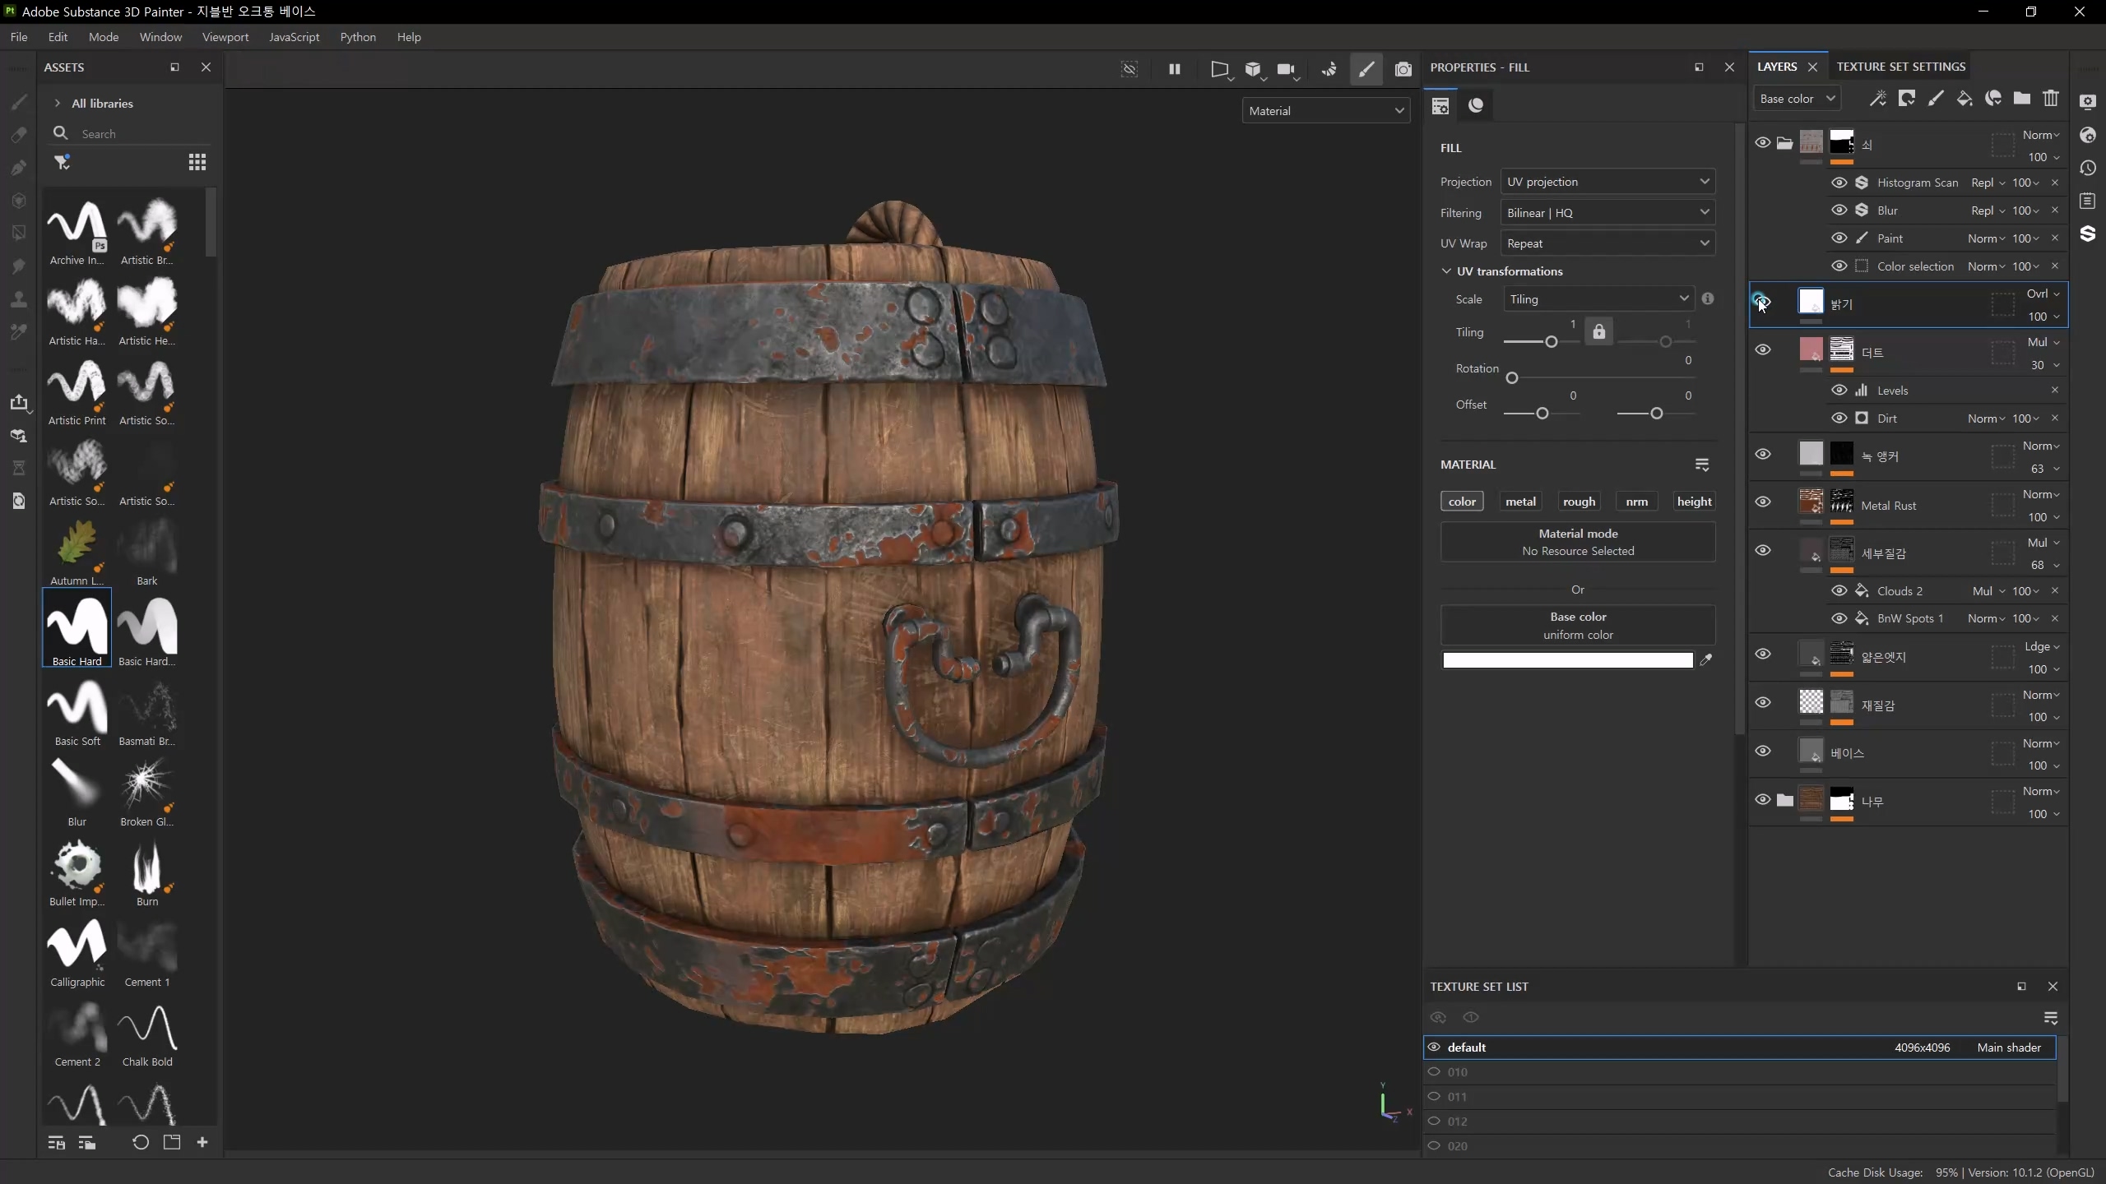Screen dimensions: 2106x1184
Task: Delete layer using the trash icon
Action: 2050,99
